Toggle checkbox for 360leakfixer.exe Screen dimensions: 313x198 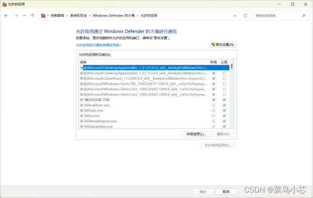81,105
